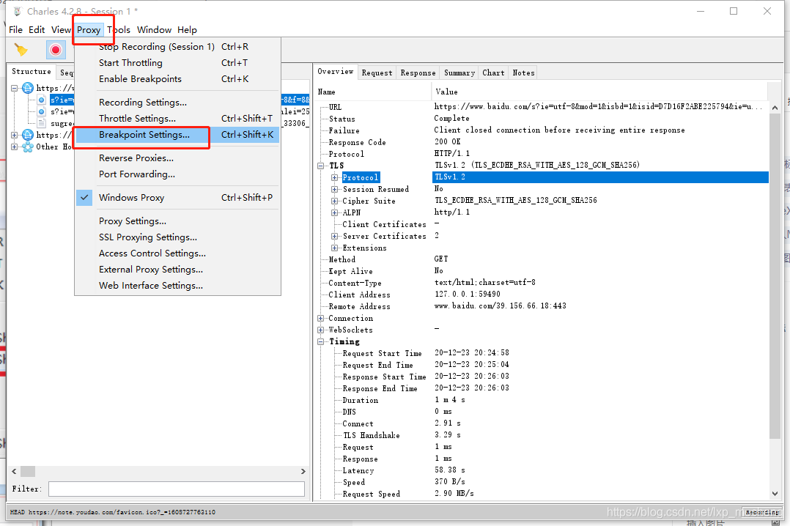Switch to the Chart tab
Image resolution: width=790 pixels, height=526 pixels.
click(x=493, y=73)
